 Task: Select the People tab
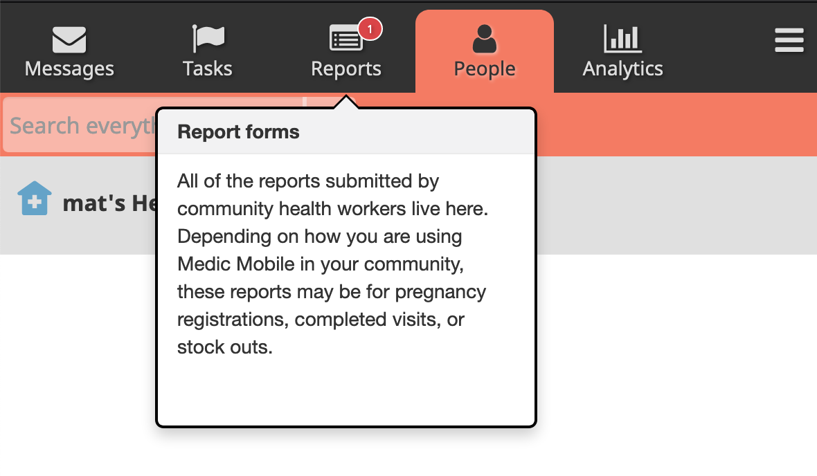(485, 52)
